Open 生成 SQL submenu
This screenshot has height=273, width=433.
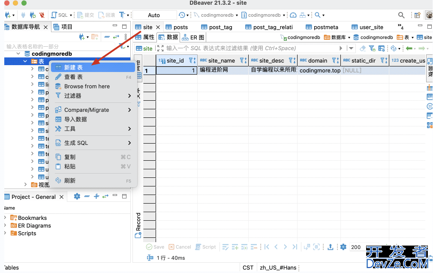click(x=93, y=143)
